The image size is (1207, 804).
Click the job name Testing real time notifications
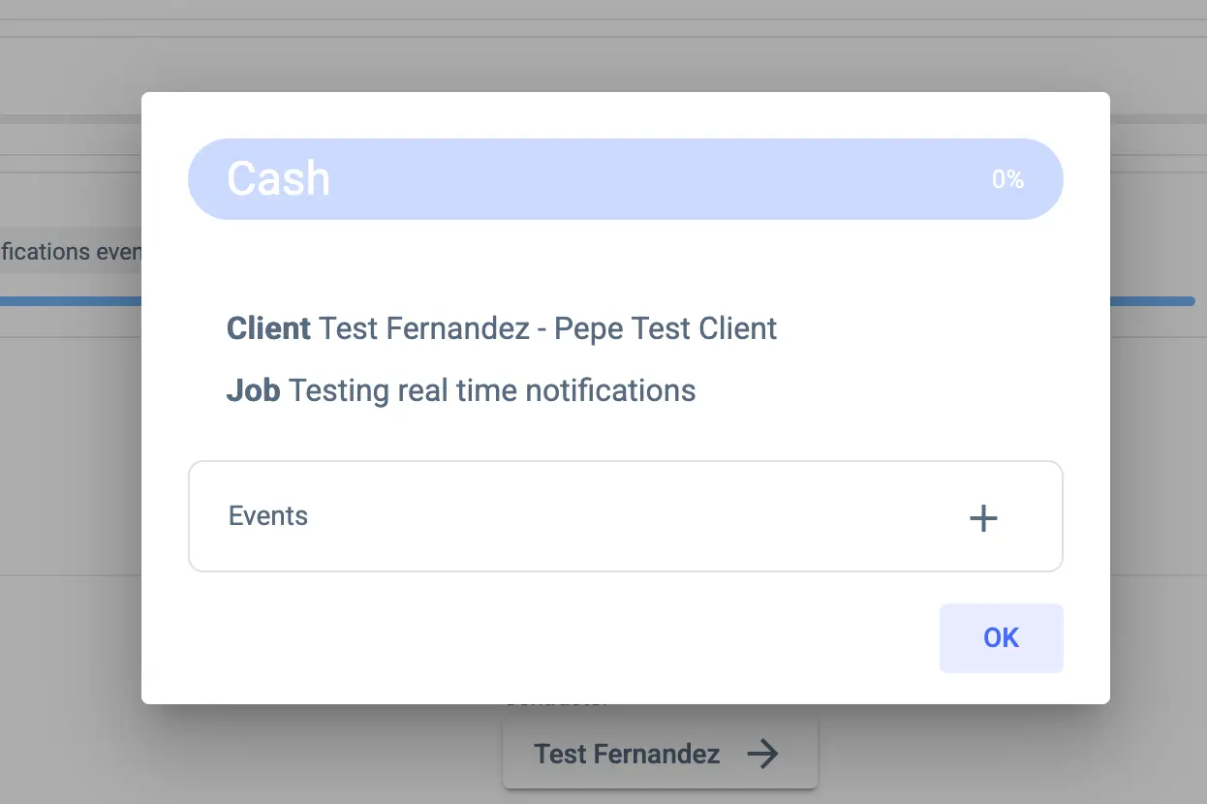tap(492, 390)
